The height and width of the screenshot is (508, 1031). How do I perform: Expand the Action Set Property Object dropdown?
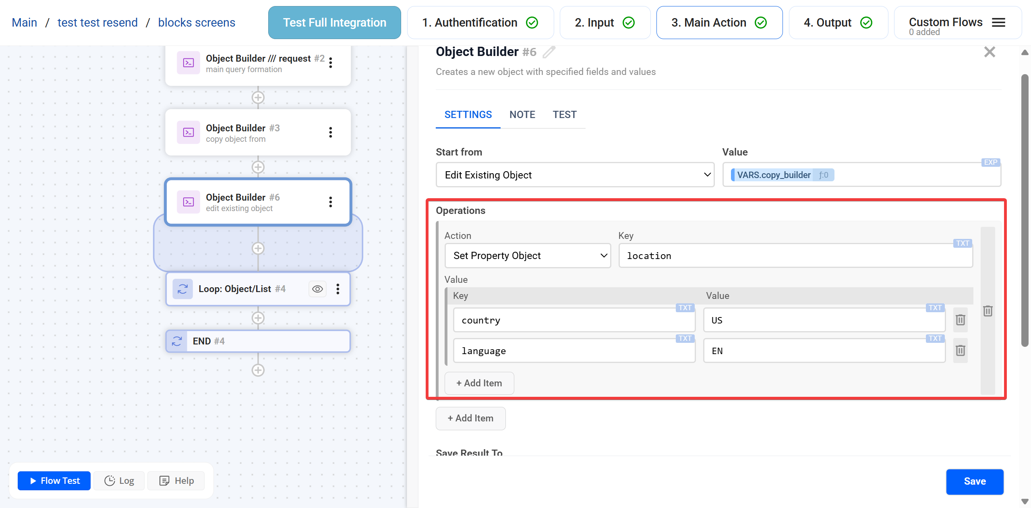click(527, 256)
